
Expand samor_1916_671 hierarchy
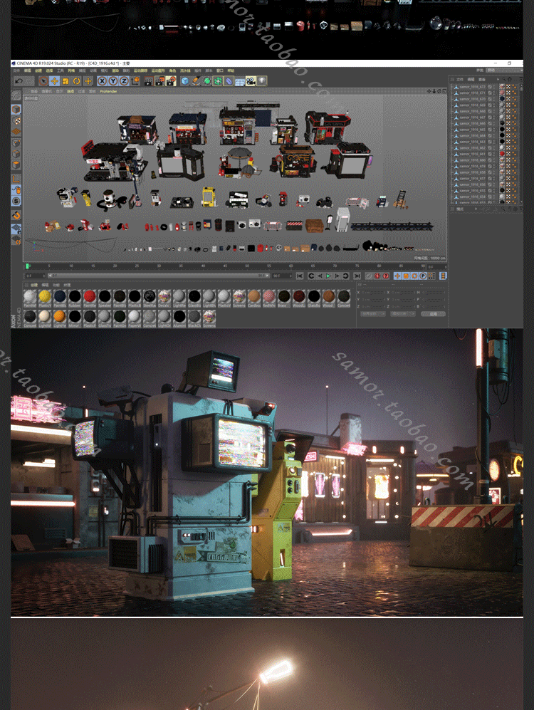click(452, 93)
